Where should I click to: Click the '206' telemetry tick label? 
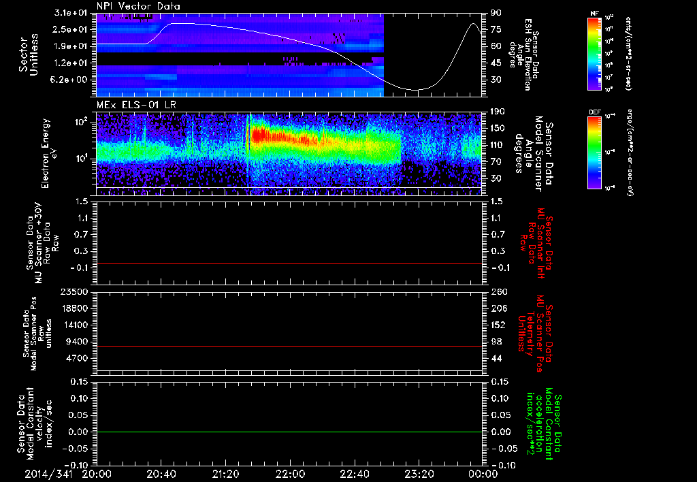tap(498, 308)
